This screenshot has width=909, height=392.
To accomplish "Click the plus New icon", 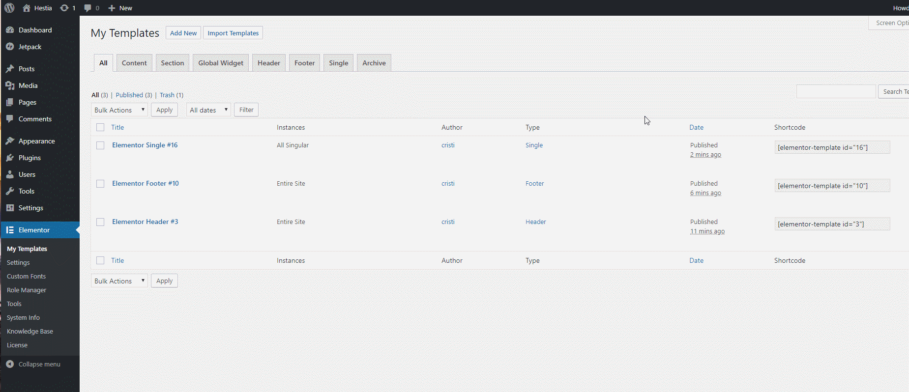I will pyautogui.click(x=112, y=8).
